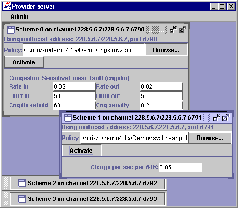Browse for Scheme 0 policy file
This screenshot has height=208, width=238.
point(166,50)
